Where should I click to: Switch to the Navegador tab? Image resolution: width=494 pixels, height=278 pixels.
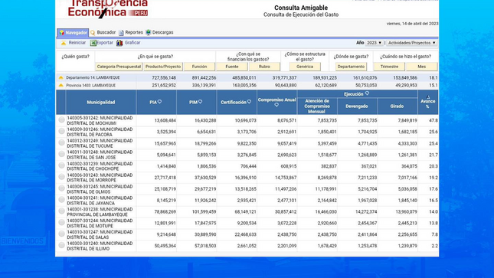[x=73, y=32]
